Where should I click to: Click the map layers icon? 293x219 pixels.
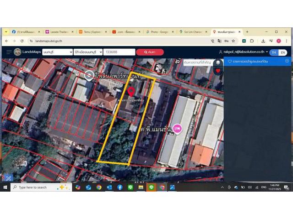(x=218, y=63)
